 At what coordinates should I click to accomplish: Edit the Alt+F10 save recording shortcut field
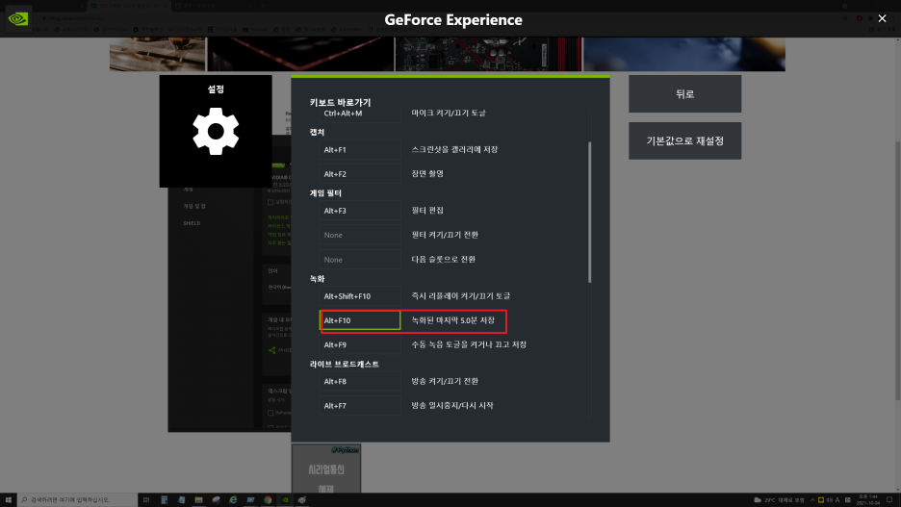pyautogui.click(x=360, y=320)
